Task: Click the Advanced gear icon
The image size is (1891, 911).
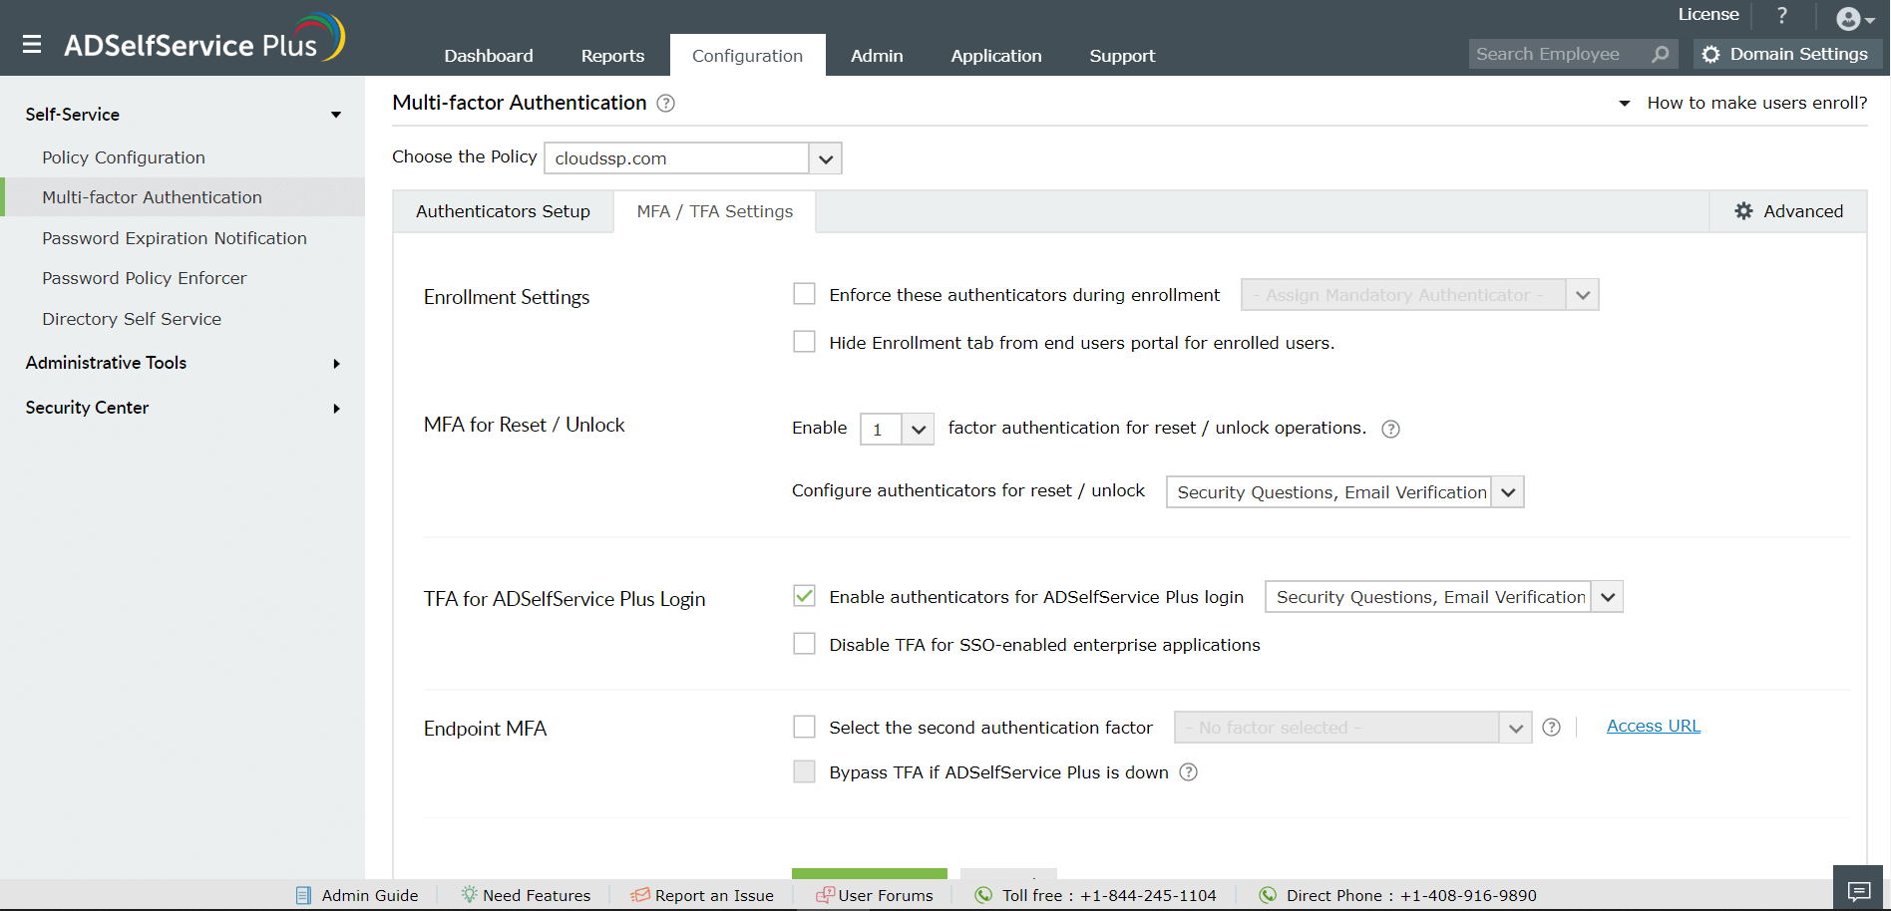Action: coord(1743,211)
